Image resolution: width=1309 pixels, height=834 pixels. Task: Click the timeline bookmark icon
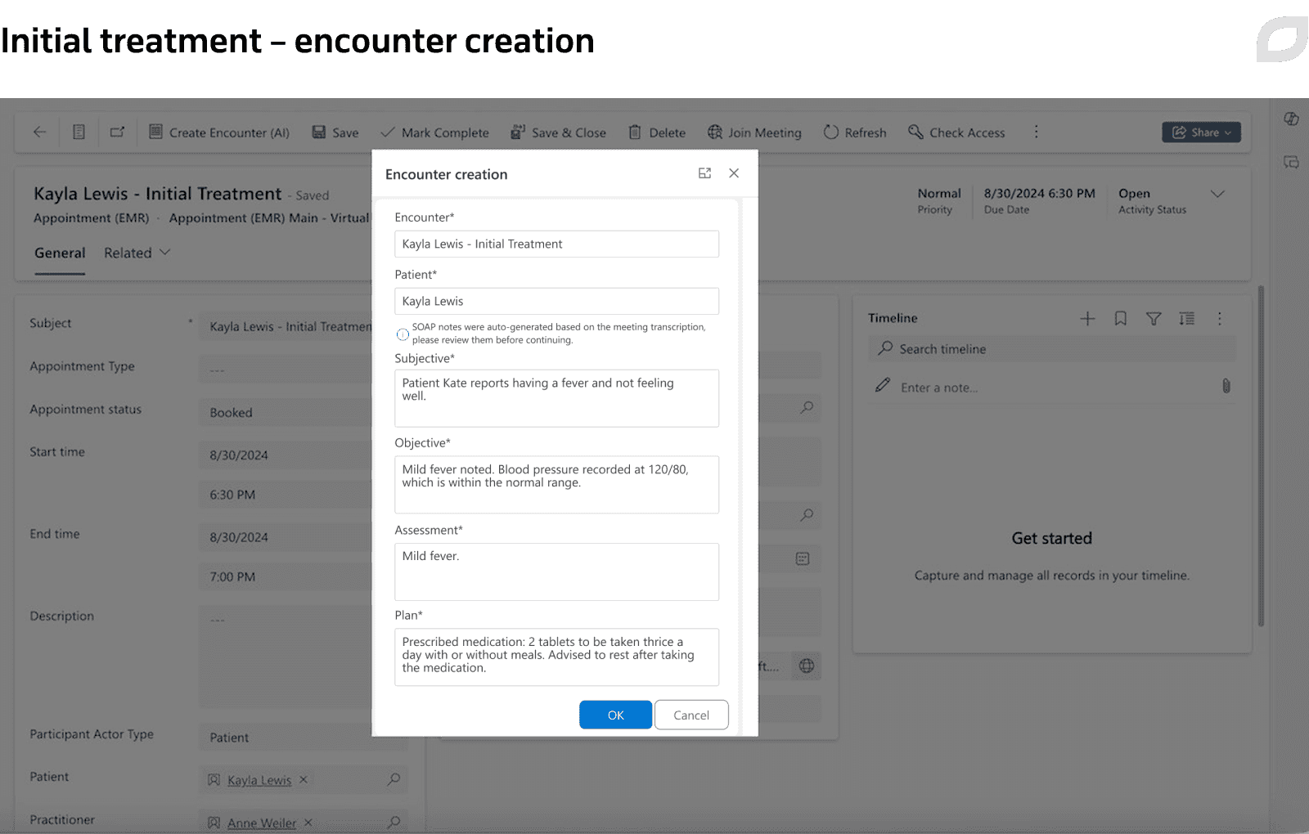coord(1121,319)
